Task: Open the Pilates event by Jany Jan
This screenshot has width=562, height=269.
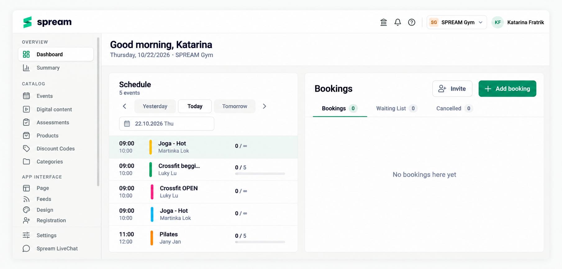Action: (203, 238)
